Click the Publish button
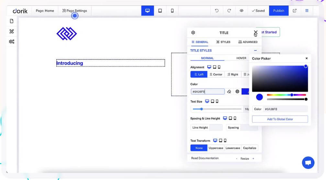 click(278, 11)
